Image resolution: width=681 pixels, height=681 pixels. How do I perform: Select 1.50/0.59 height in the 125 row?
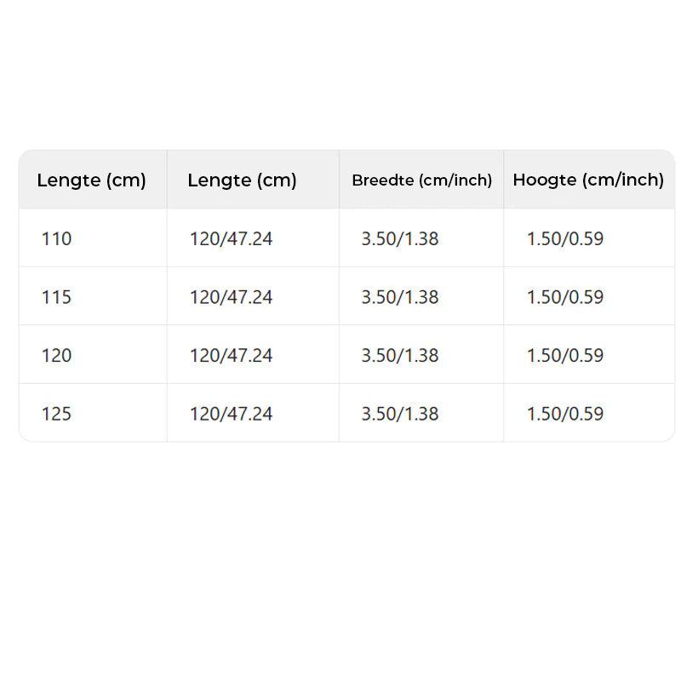(565, 414)
